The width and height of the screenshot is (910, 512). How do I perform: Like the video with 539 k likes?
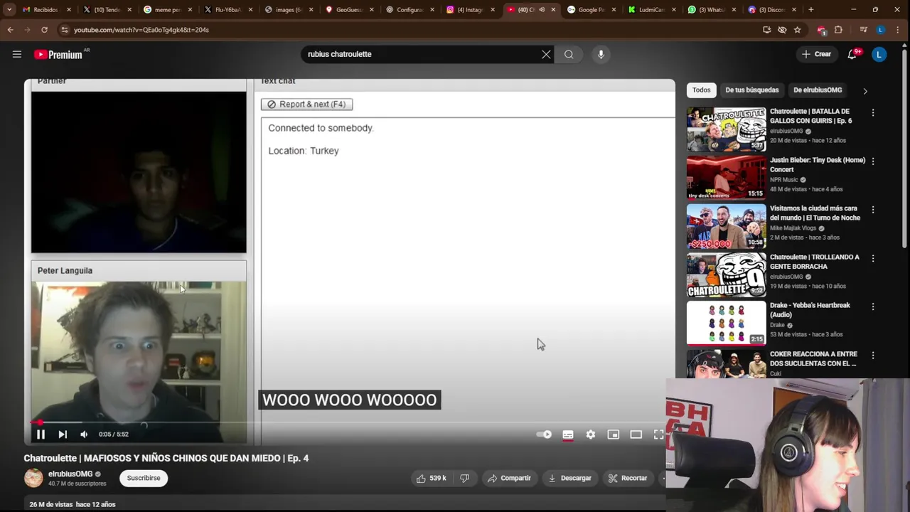click(431, 478)
